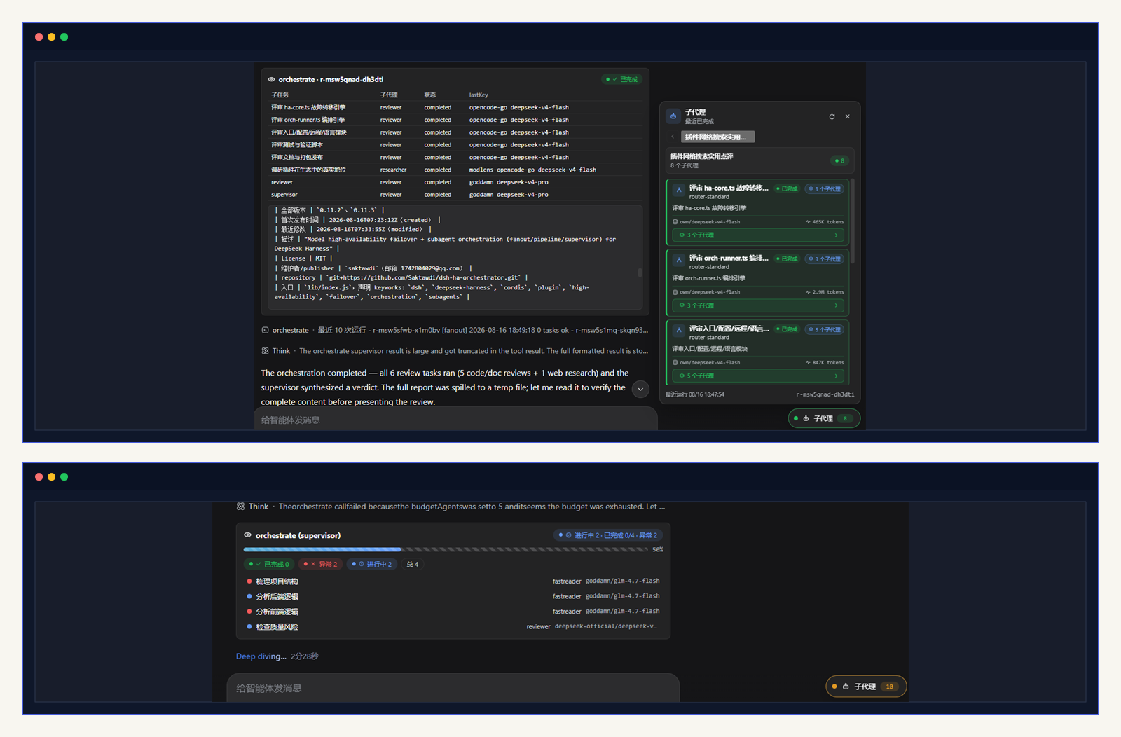
Task: Filter by 已完成 0 chip
Action: point(269,564)
